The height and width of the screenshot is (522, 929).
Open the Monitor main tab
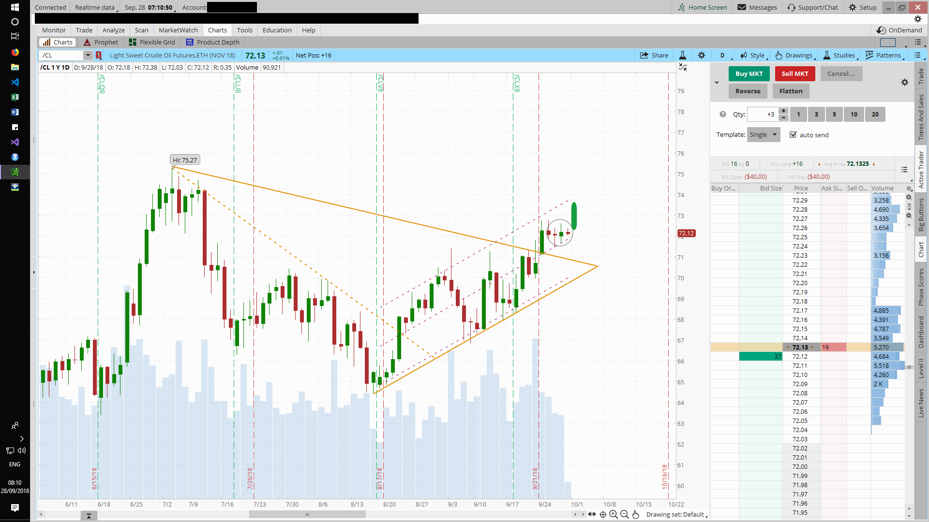[54, 30]
